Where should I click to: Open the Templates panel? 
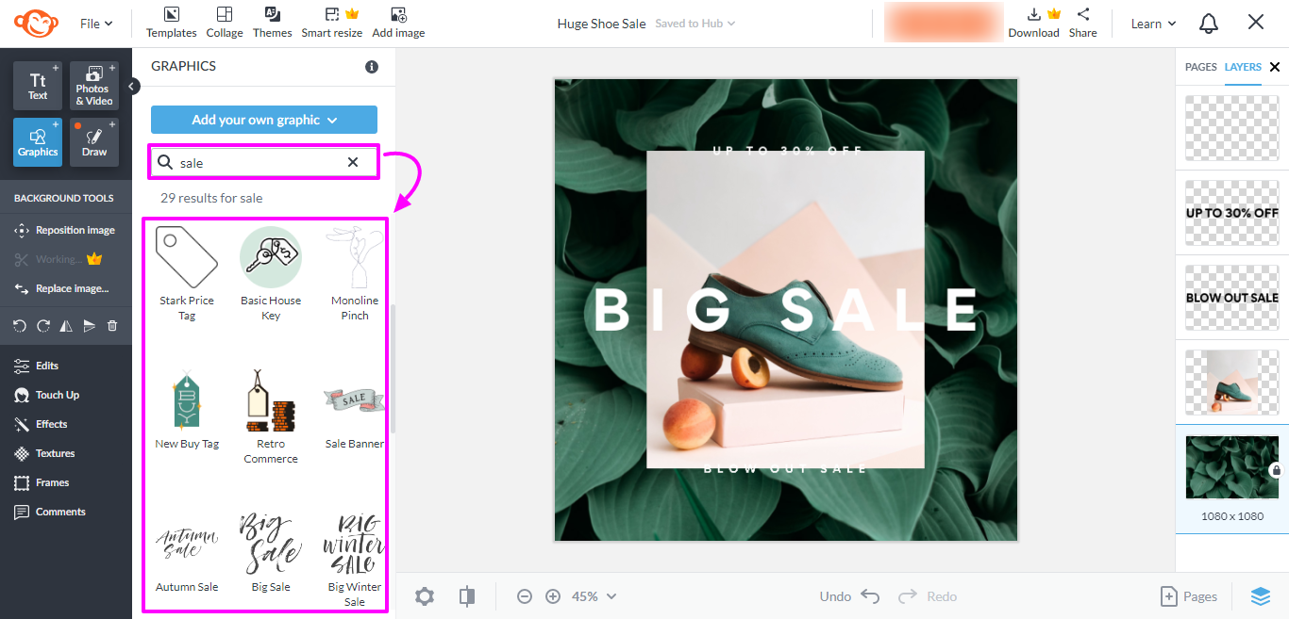(x=171, y=21)
